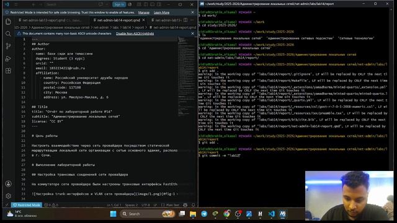Open the Explorer view in VS Code activity bar
This screenshot has height=223, width=397.
[x=8, y=22]
